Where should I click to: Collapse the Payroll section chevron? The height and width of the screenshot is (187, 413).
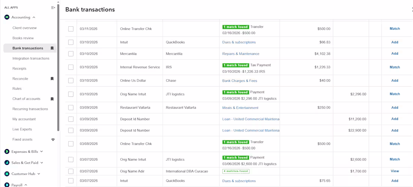(x=26, y=185)
